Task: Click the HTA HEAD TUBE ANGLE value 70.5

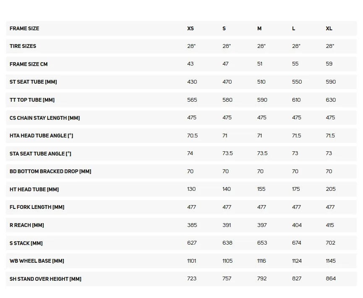Action: pos(192,136)
